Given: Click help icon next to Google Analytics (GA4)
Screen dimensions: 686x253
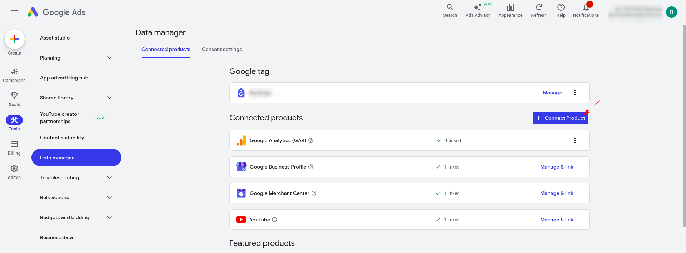Looking at the screenshot, I should (311, 140).
